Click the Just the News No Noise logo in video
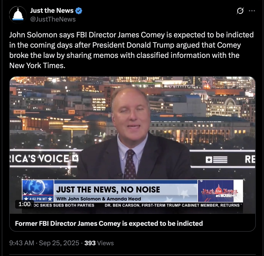 (220, 191)
